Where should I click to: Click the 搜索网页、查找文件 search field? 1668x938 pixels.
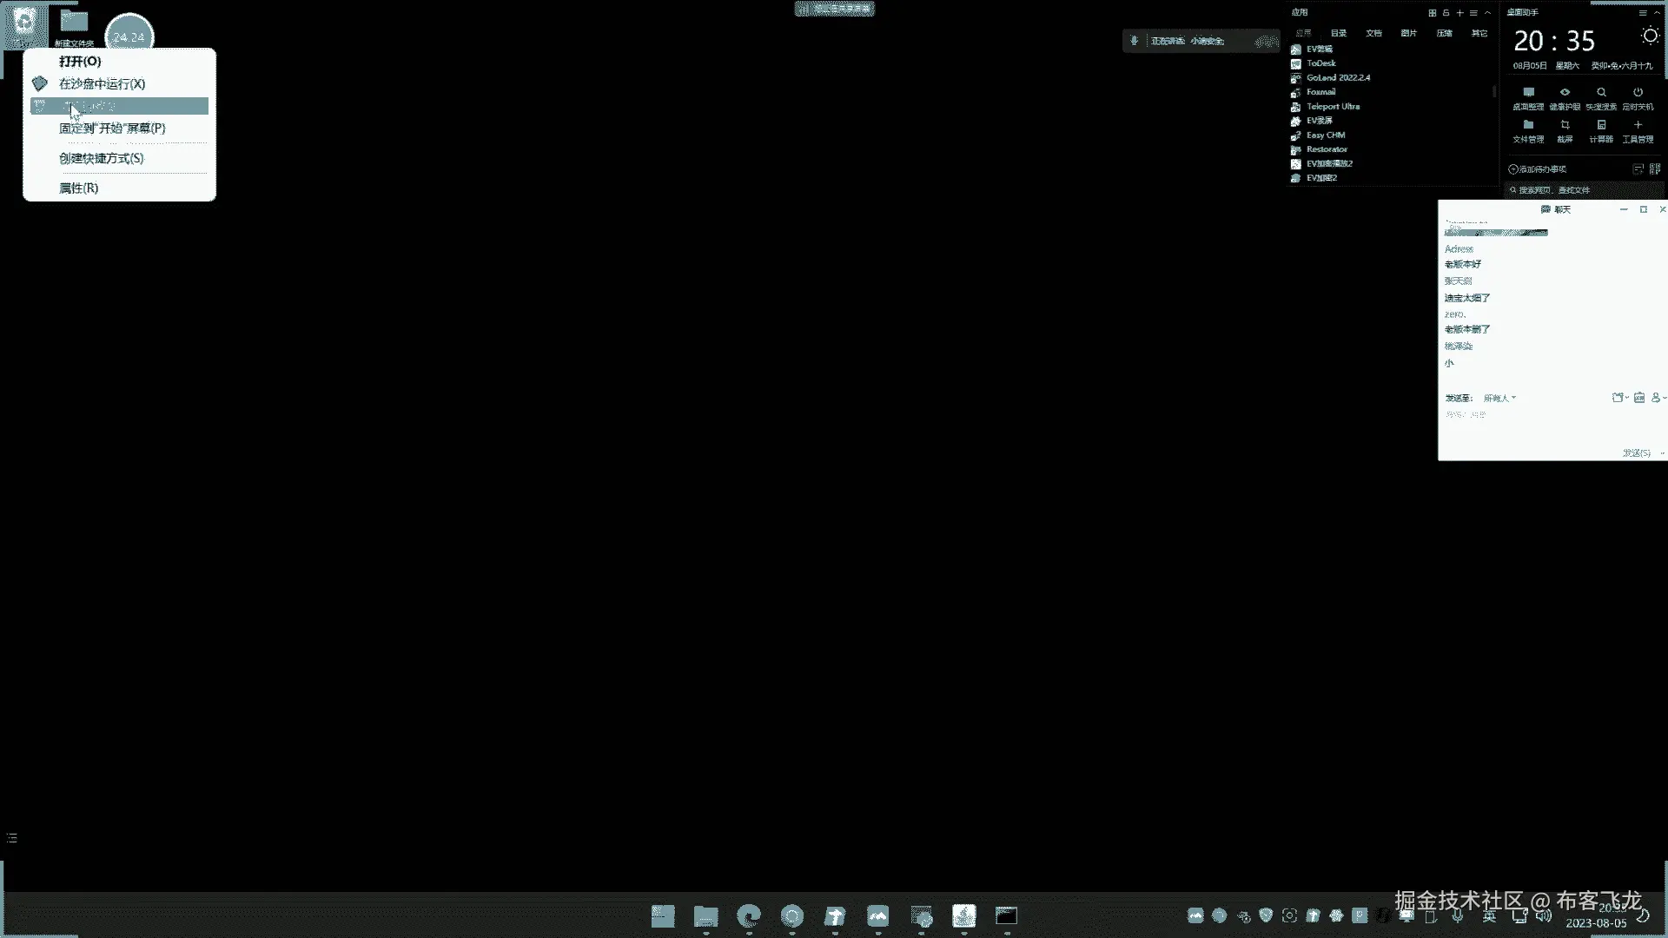click(x=1554, y=190)
